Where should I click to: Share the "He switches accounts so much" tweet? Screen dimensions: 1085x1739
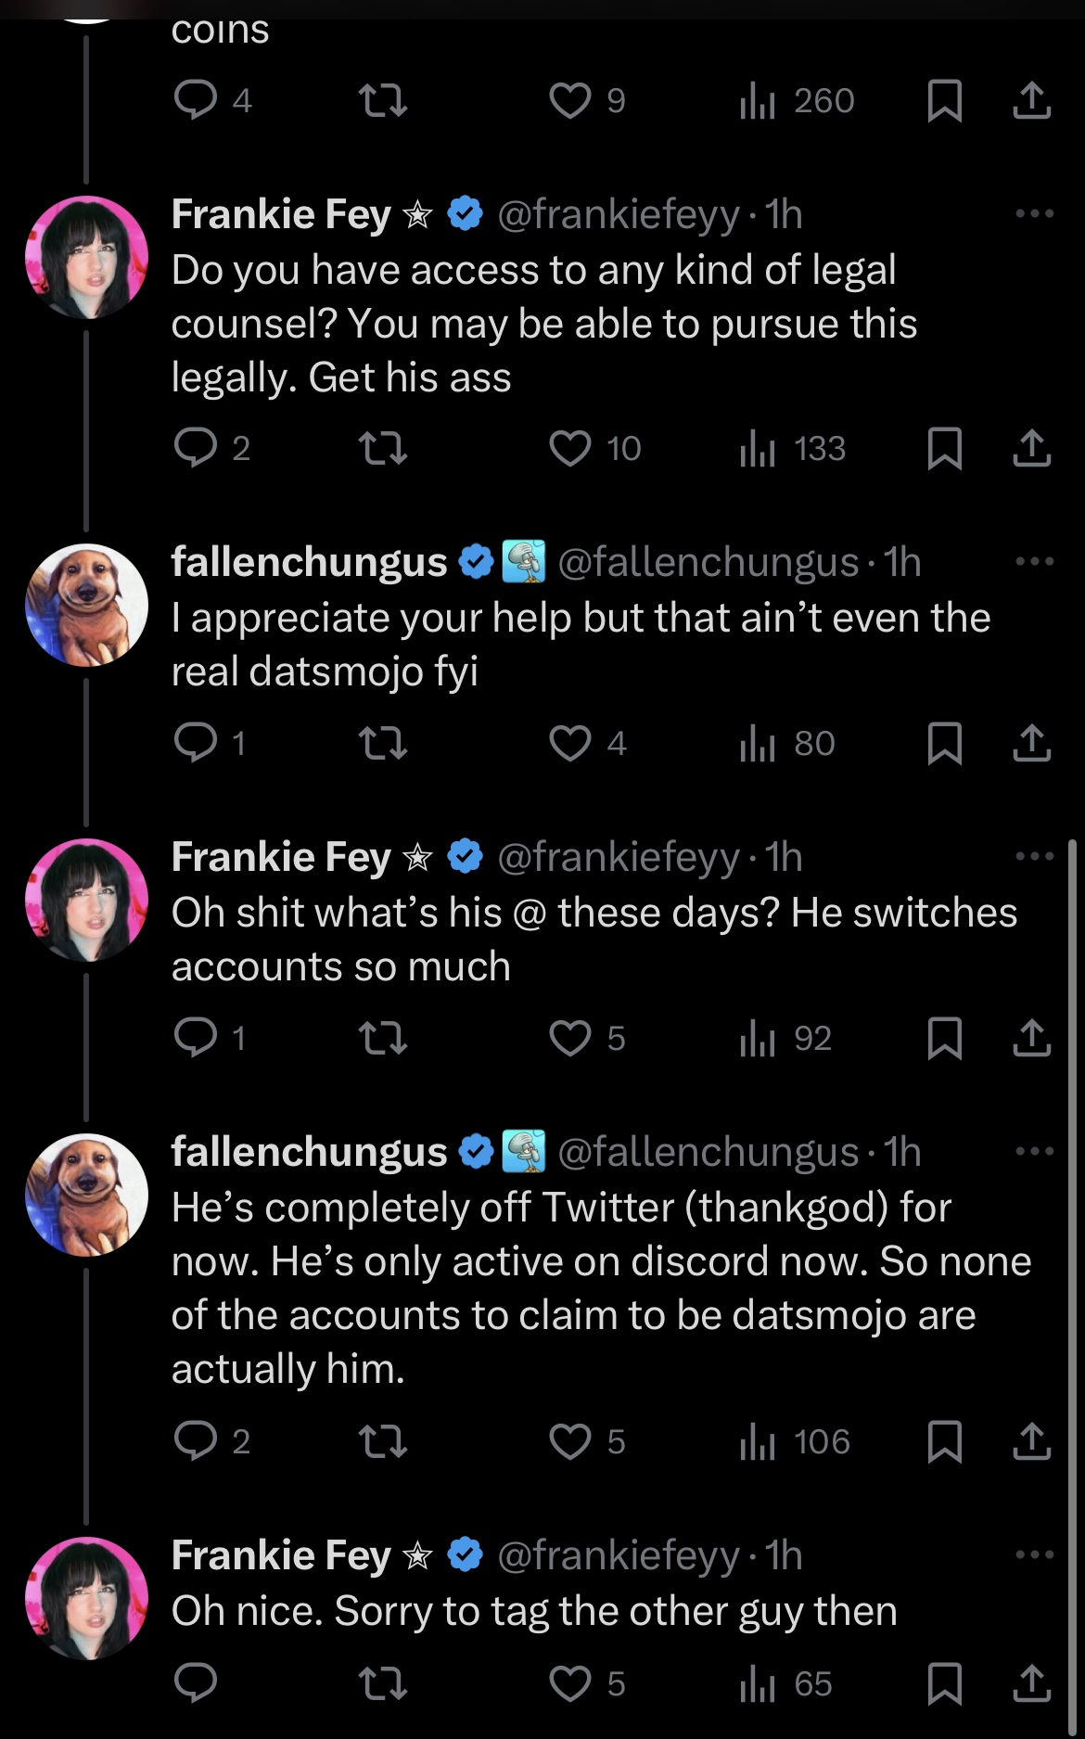(1031, 1039)
